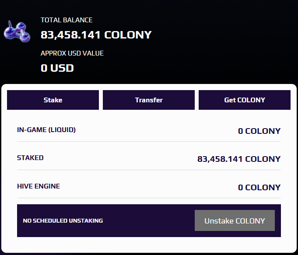Select the Get COLONY button
This screenshot has width=298, height=255.
pyautogui.click(x=244, y=100)
